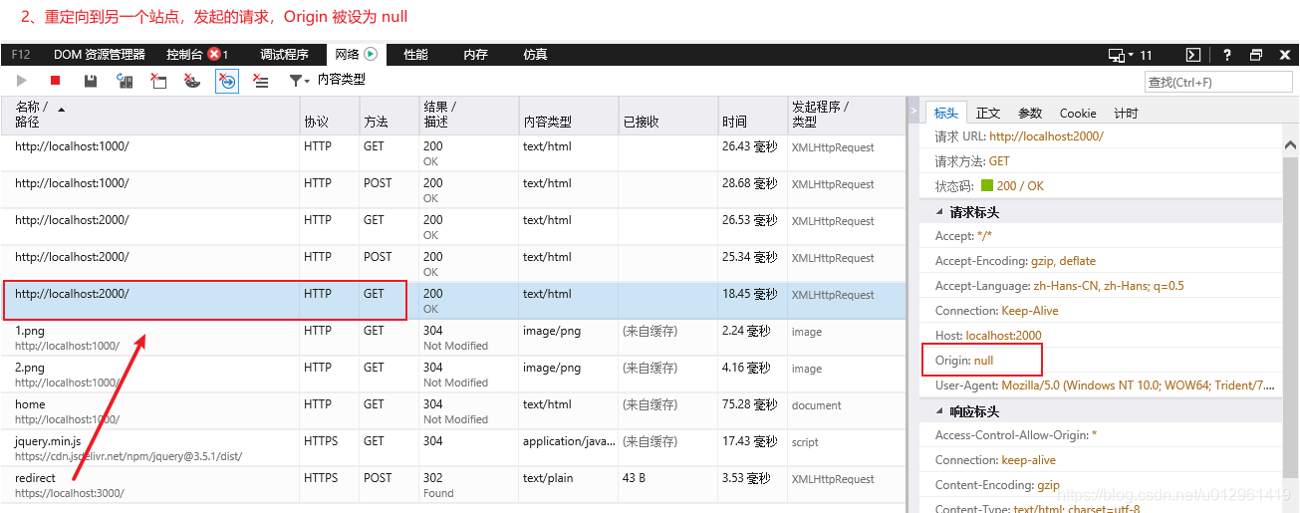Sort by the 方法 column header
The height and width of the screenshot is (513, 1300).
pyautogui.click(x=389, y=115)
